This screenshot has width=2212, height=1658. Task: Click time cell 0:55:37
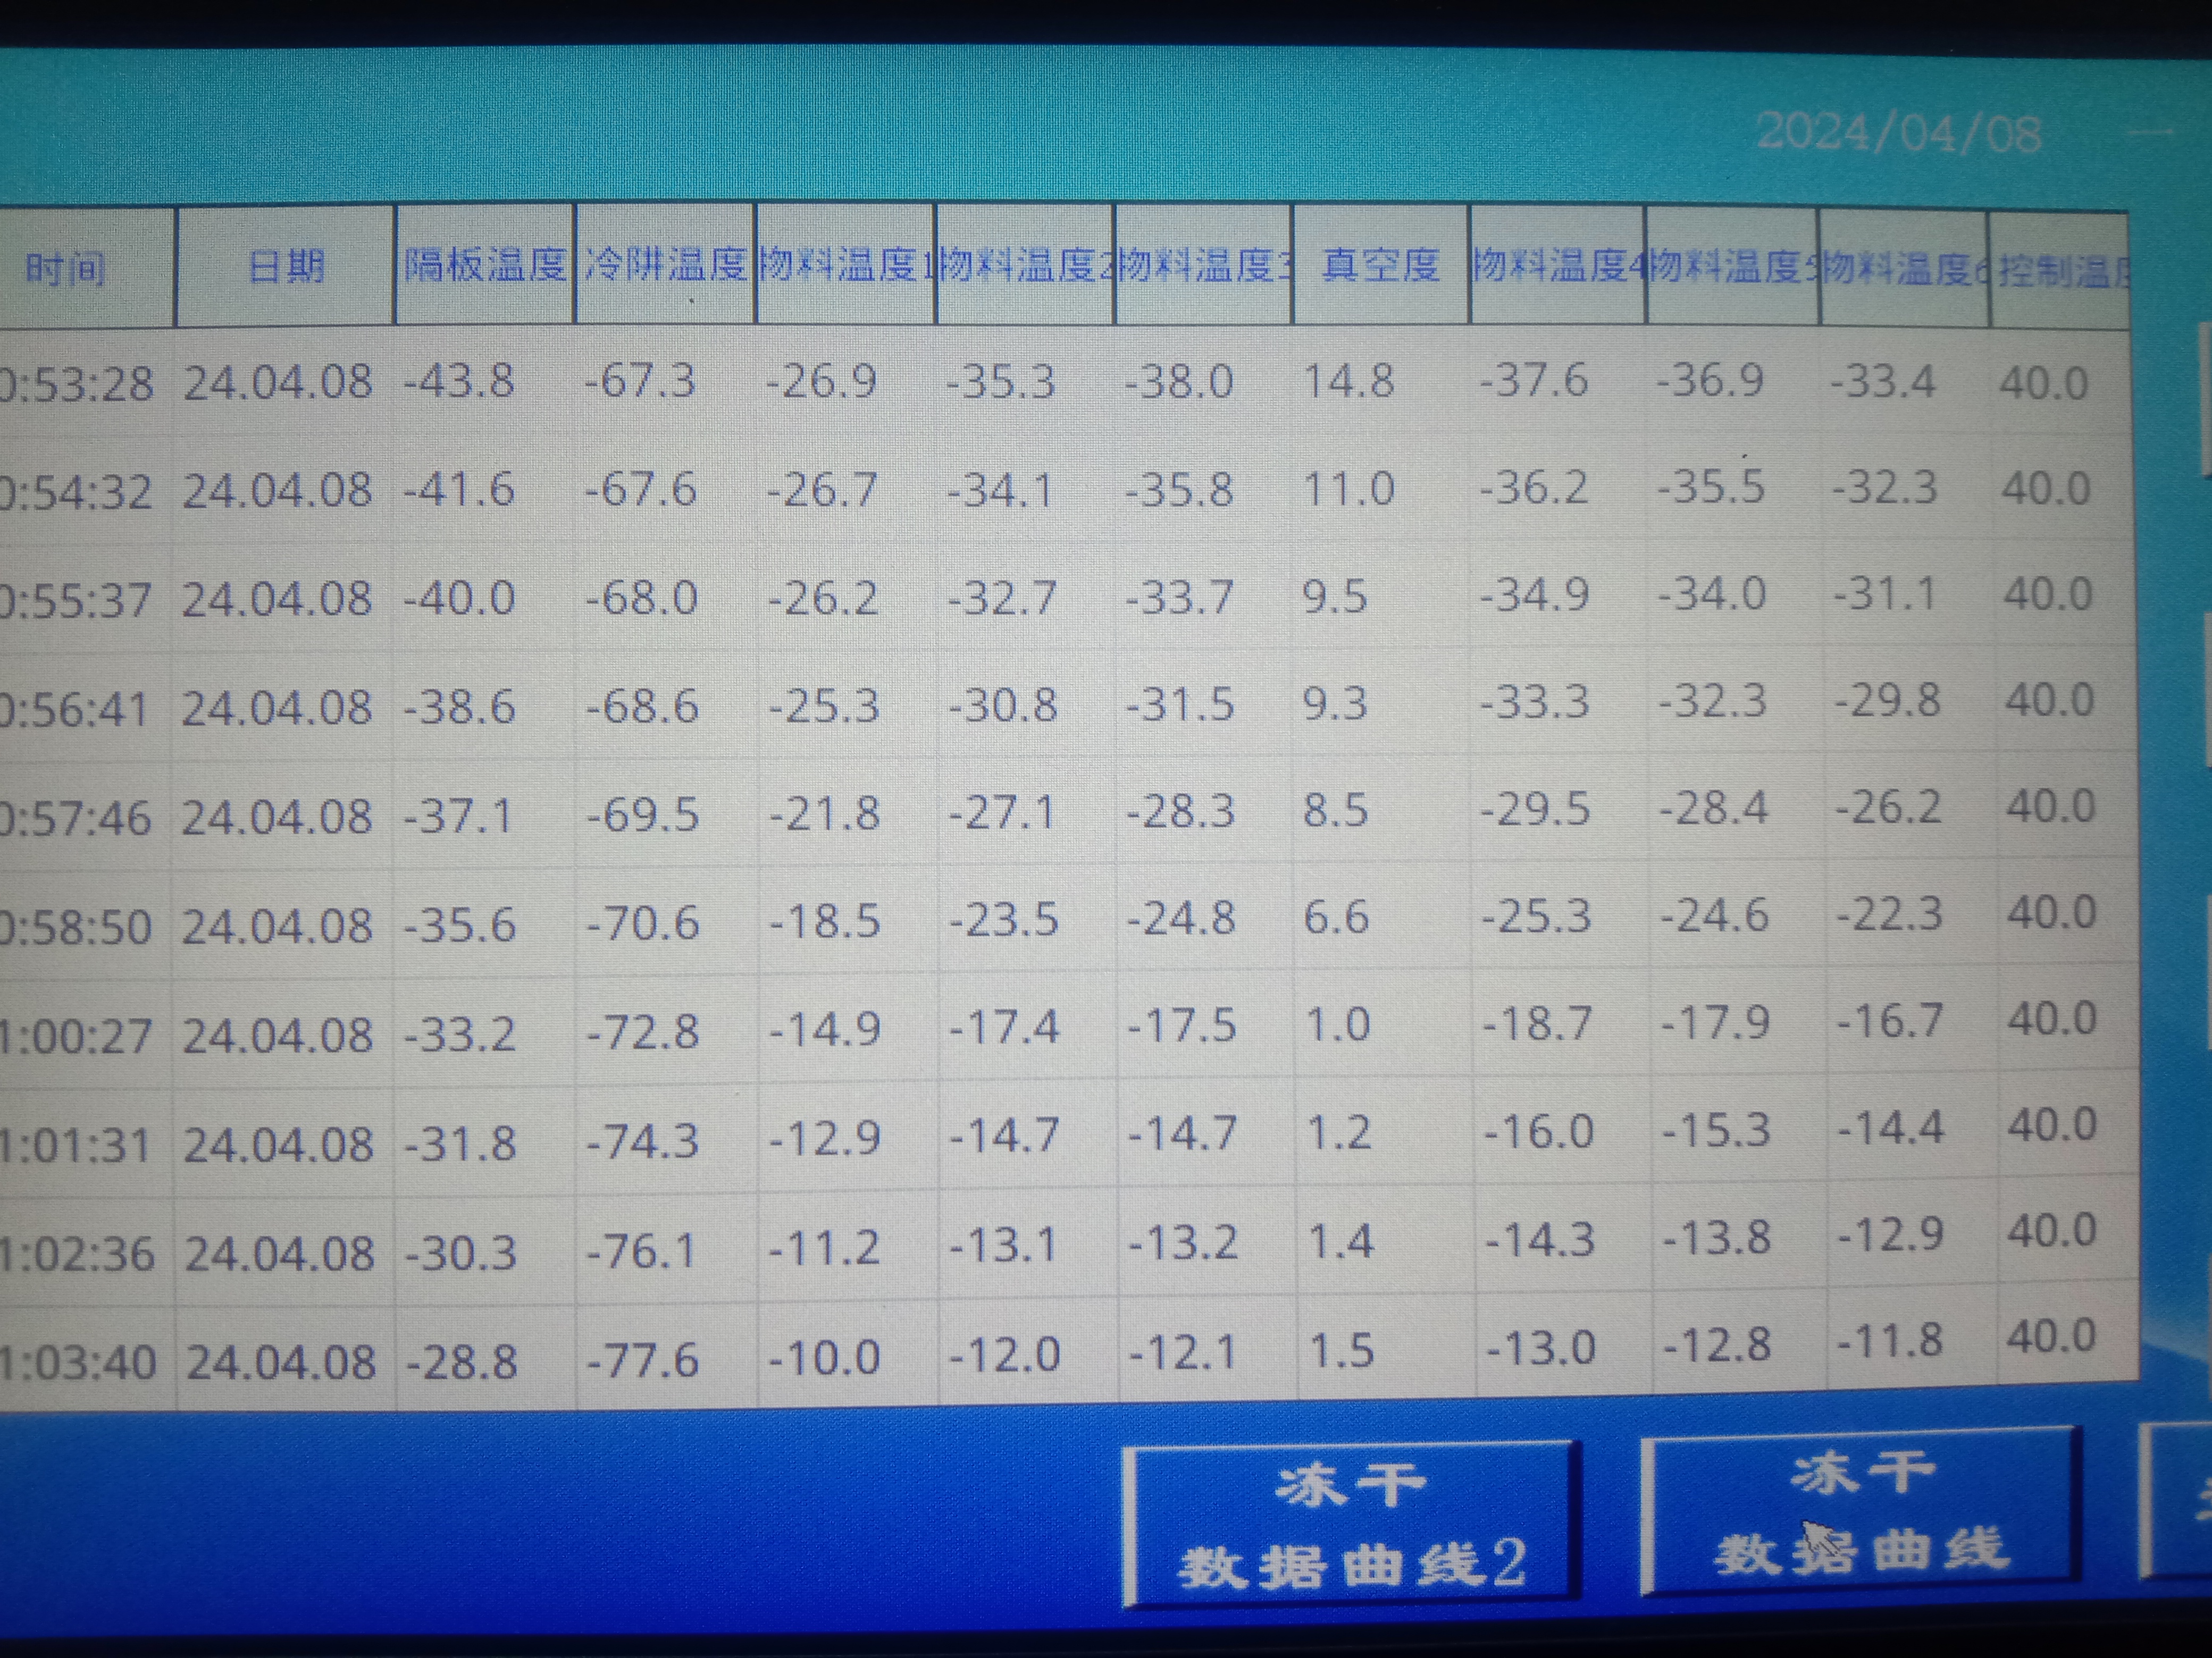76,600
